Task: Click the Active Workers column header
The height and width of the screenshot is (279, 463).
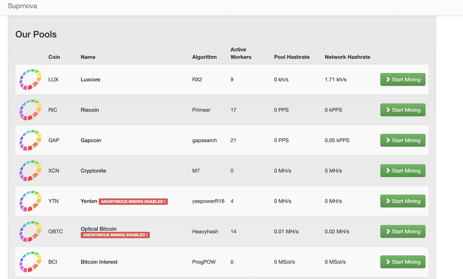Action: [x=241, y=53]
